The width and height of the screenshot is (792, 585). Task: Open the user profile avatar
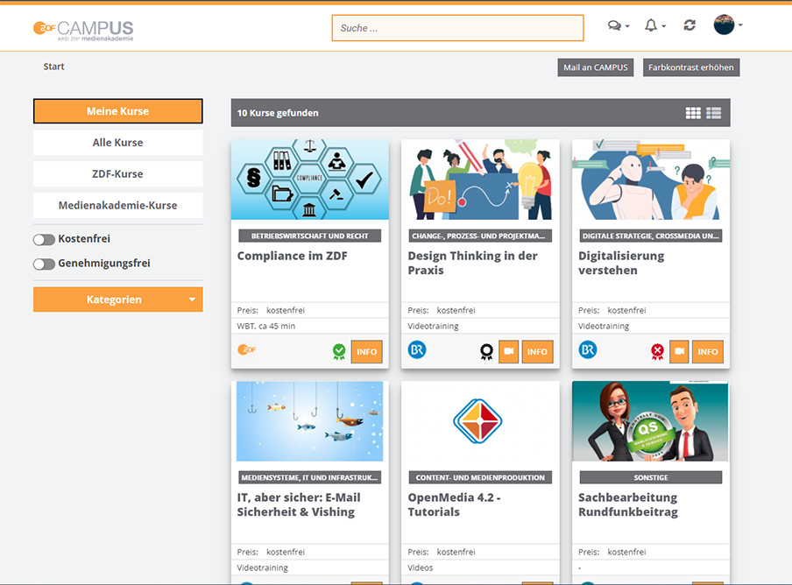coord(724,25)
